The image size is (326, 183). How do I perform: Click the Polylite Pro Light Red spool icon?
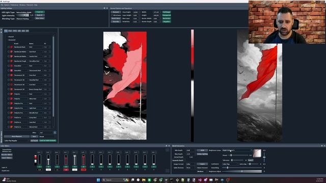(12, 108)
